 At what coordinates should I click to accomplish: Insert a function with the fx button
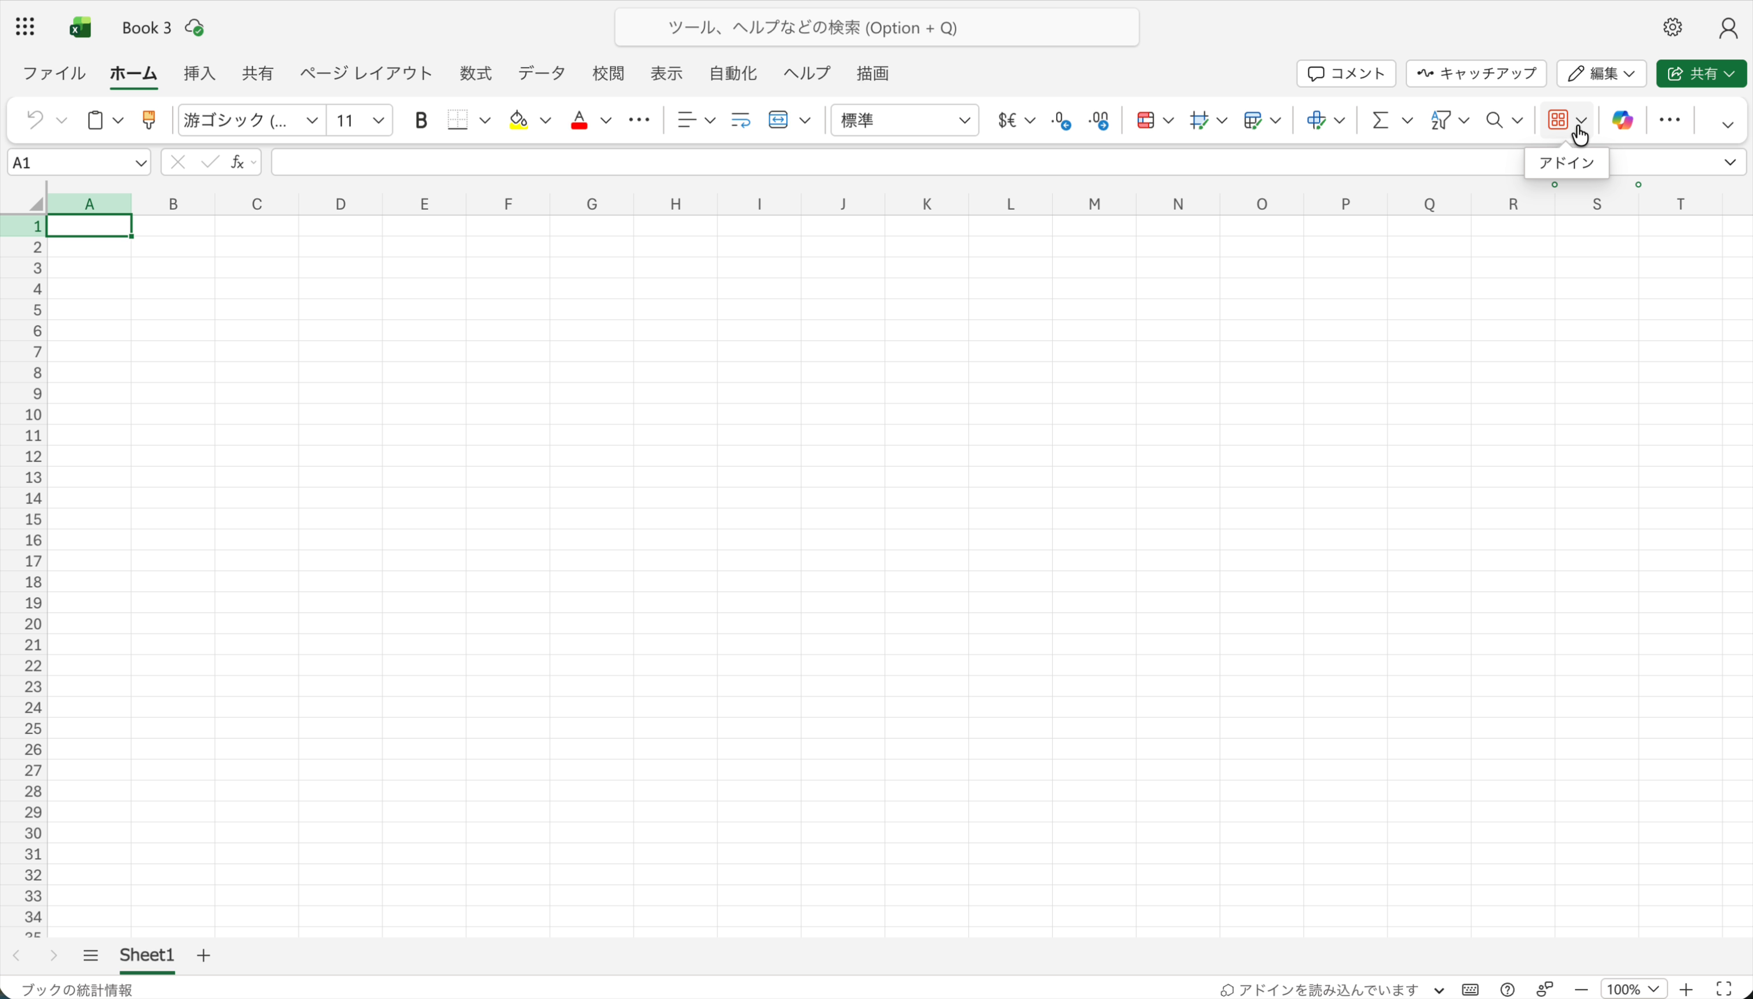coord(237,162)
